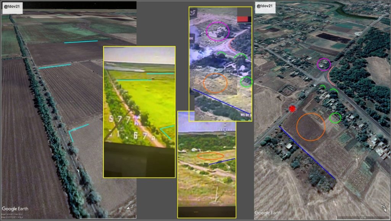The width and height of the screenshot is (391, 221).
Task: Open the green field video frame with distance numbers
Action: tap(139, 111)
